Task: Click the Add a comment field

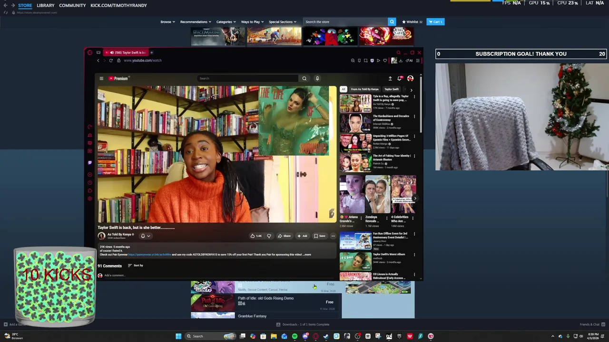Action: point(216,275)
